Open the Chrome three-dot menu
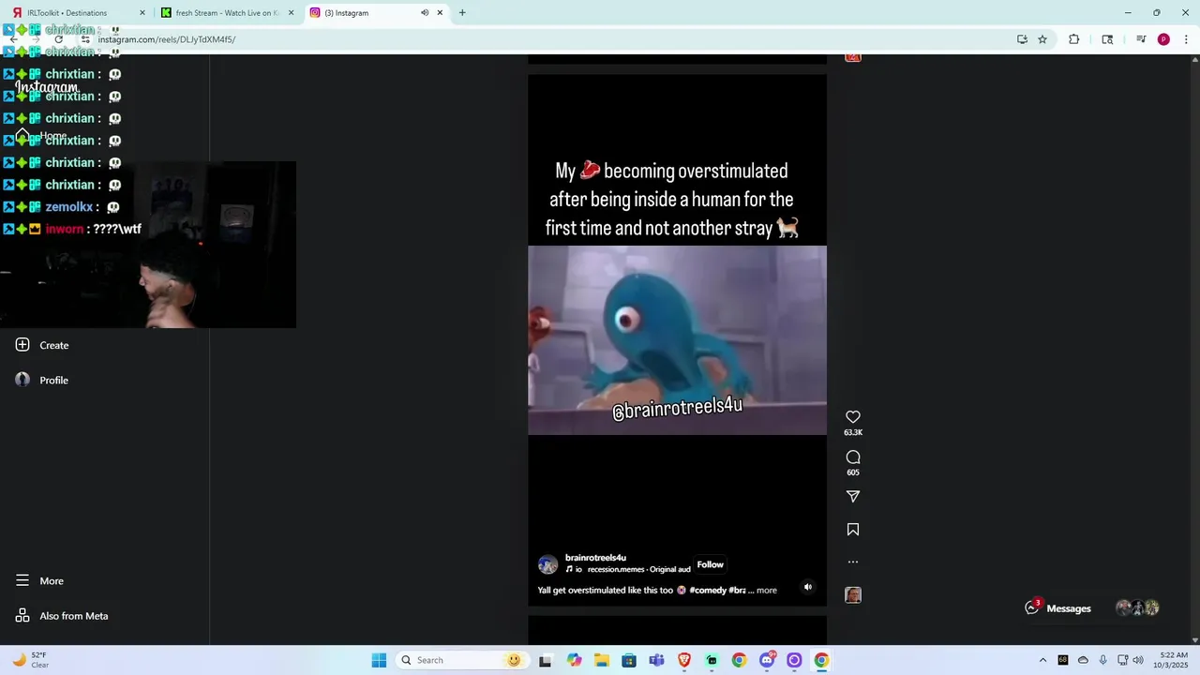Viewport: 1200px width, 675px height. point(1186,39)
